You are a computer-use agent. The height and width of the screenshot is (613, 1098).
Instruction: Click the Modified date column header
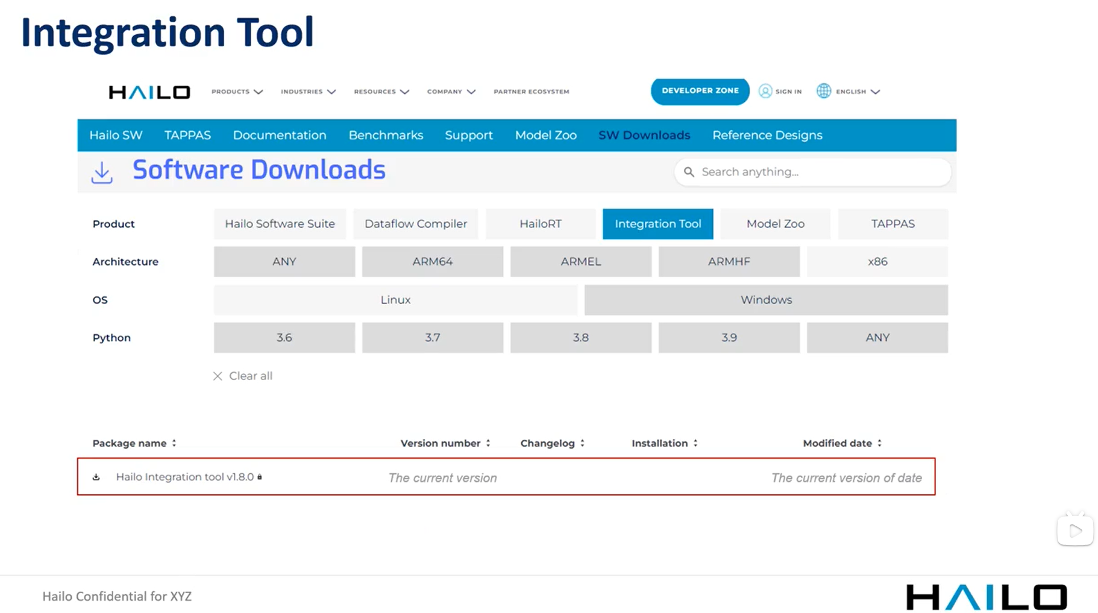pyautogui.click(x=838, y=443)
